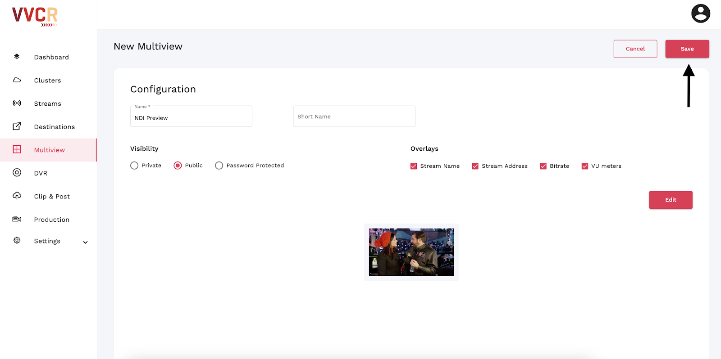
Task: Click the Configuration heading
Action: (x=163, y=89)
